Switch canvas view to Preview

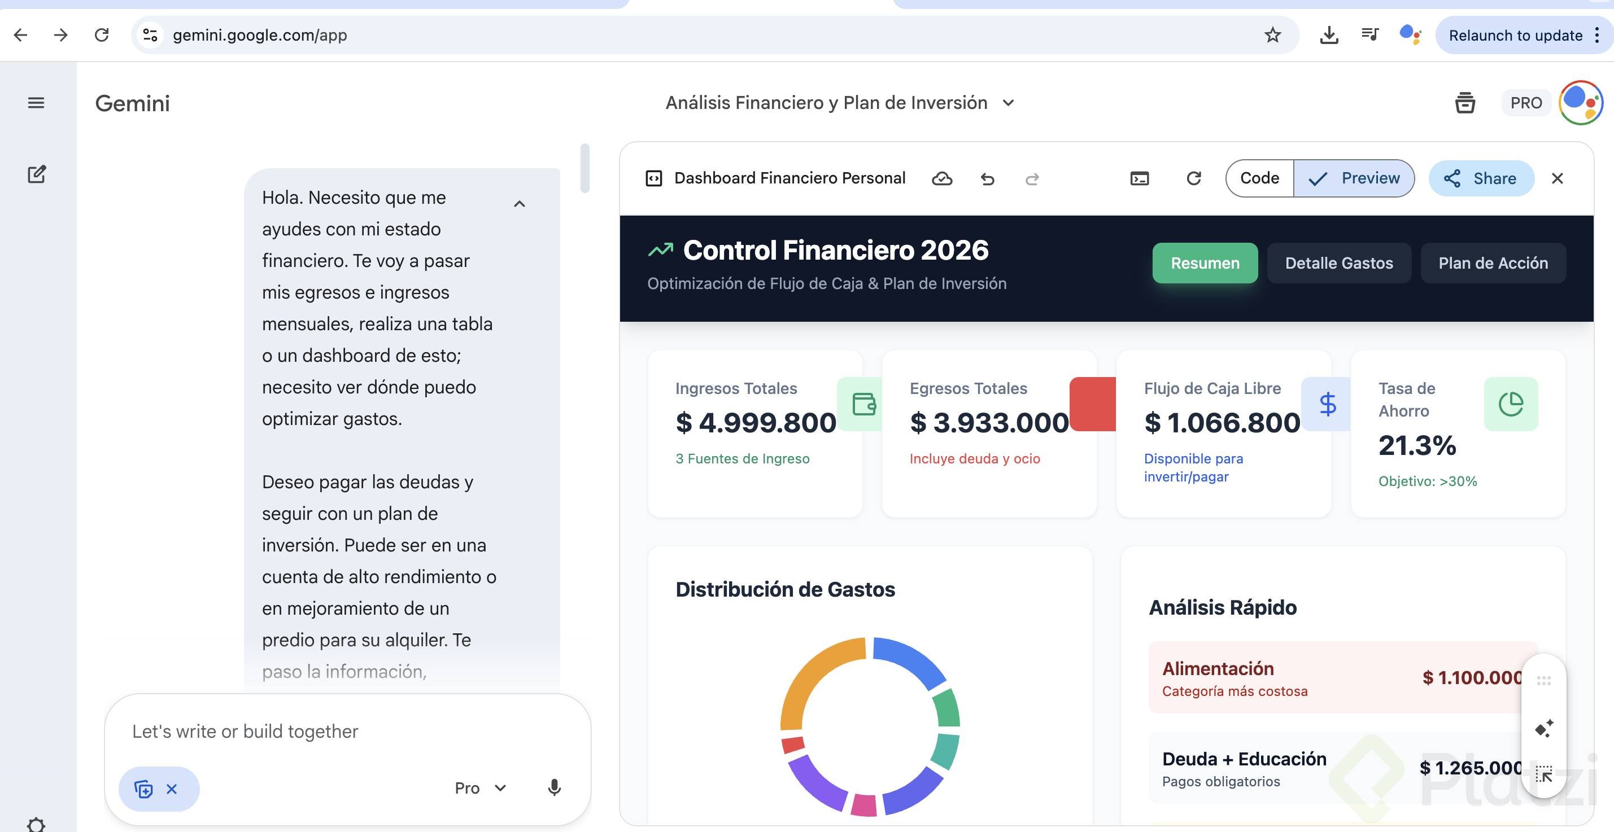[x=1355, y=178]
